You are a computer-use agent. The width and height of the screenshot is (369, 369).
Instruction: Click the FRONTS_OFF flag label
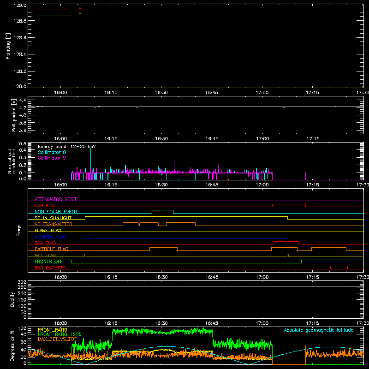[48, 262]
